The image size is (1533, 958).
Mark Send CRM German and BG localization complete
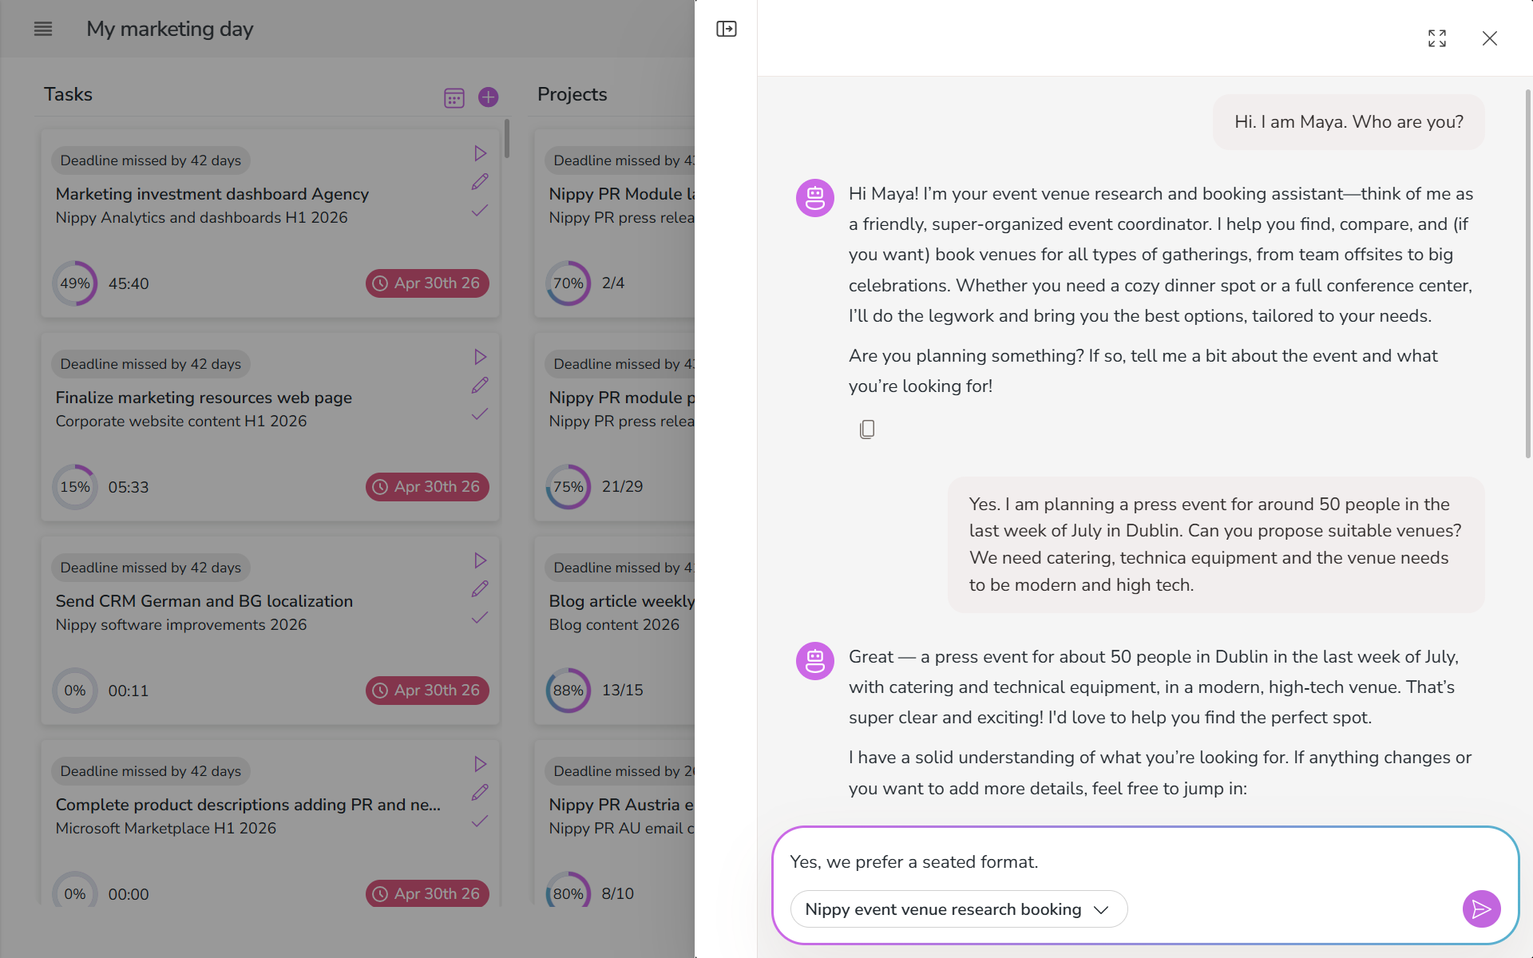pos(480,618)
